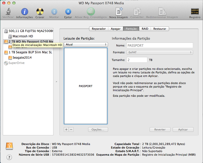Select Macintosh HD in the sidebar
Screen dimensions: 203x163
point(23,36)
